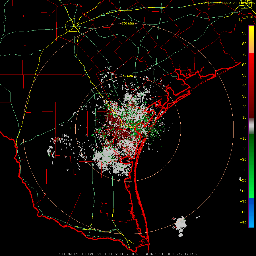Click the "70" value on the velocity scale
Image resolution: width=256 pixels, height=256 pixels.
244,54
